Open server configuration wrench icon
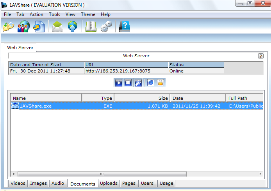The height and width of the screenshot is (191, 271). pyautogui.click(x=138, y=83)
